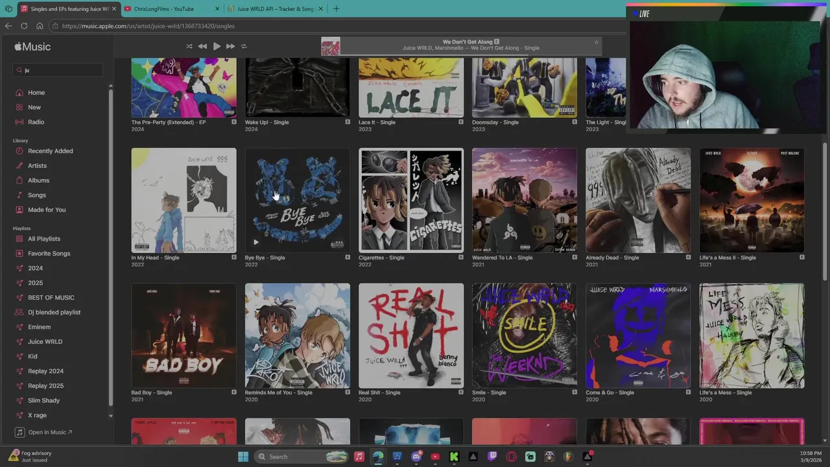Skip to the previous track
Viewport: 830px width, 467px height.
coord(202,46)
